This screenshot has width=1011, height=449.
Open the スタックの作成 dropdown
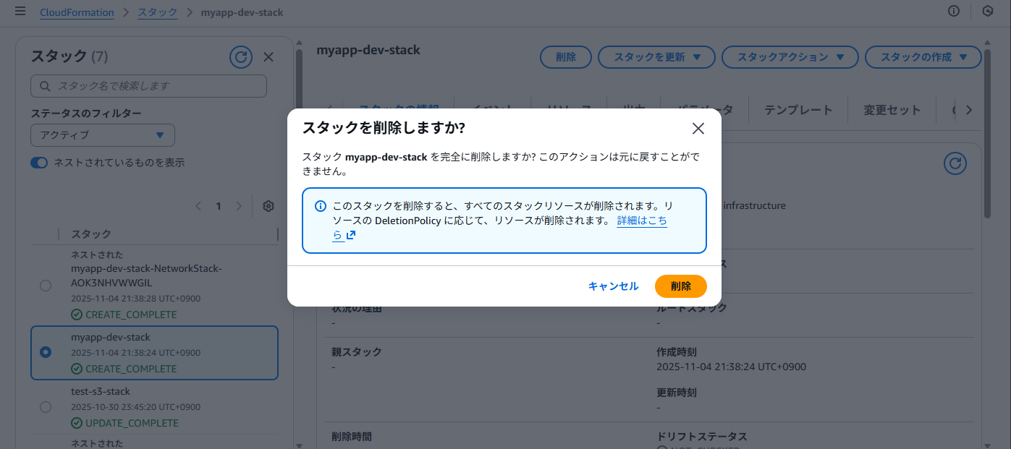pos(923,57)
